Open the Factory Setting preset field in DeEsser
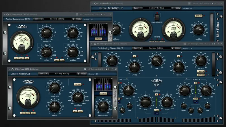226x127 pixels. click(62, 74)
